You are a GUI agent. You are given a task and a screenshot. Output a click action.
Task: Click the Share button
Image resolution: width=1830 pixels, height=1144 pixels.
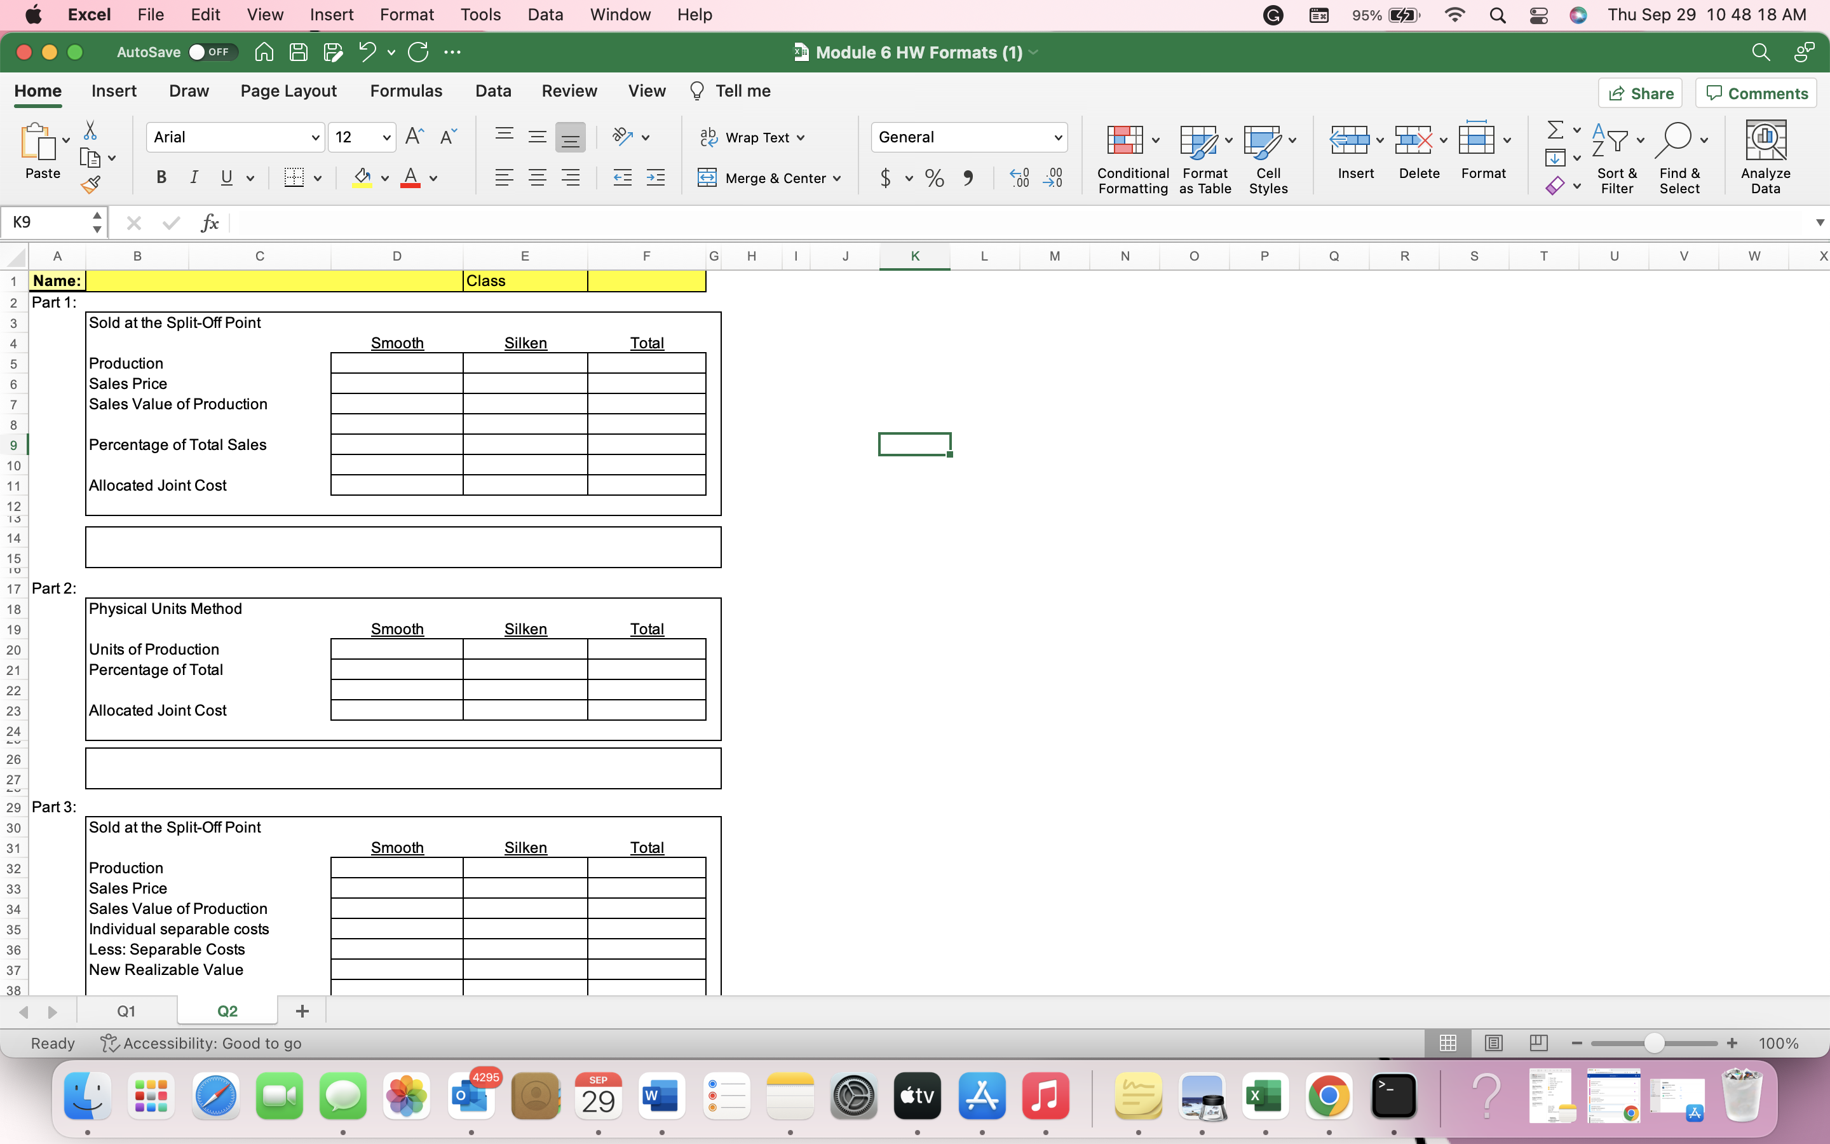point(1641,92)
